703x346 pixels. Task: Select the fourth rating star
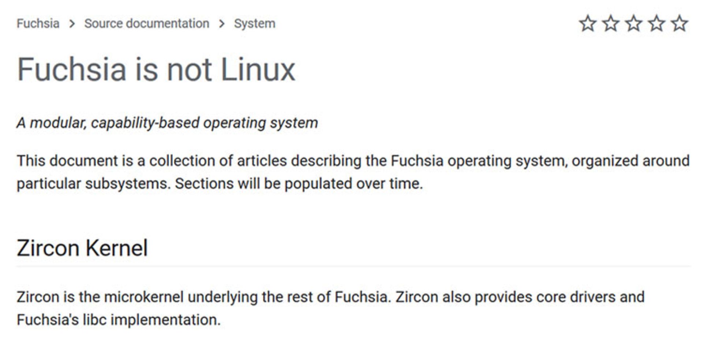(657, 23)
